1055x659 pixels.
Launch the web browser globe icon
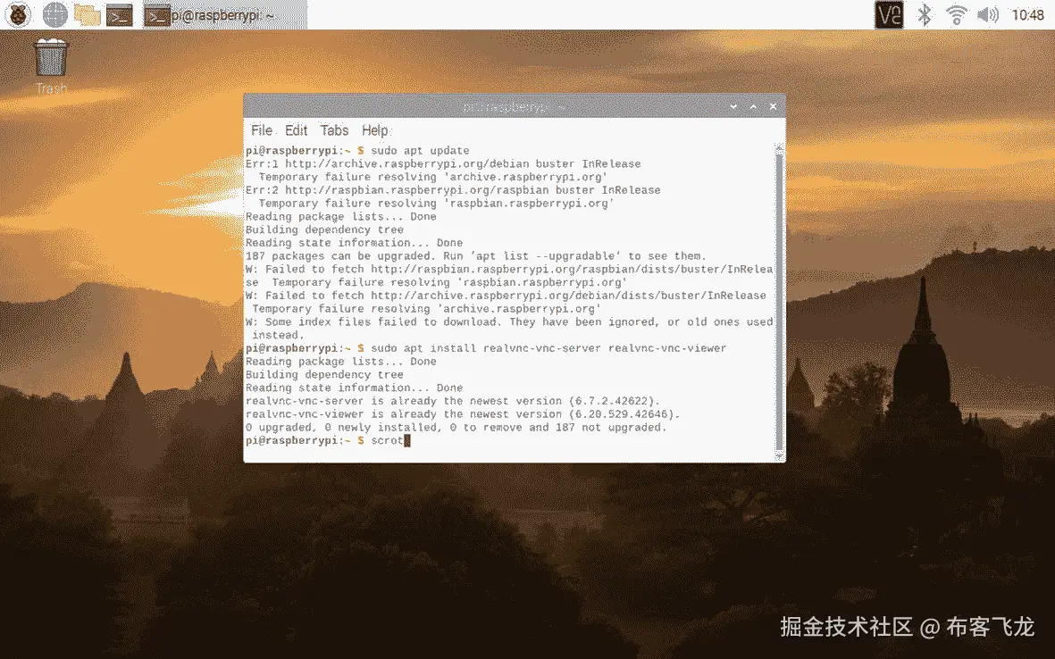pos(54,14)
